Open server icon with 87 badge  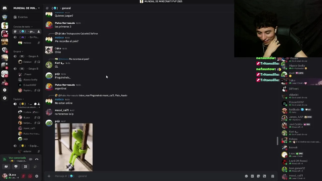click(5, 82)
